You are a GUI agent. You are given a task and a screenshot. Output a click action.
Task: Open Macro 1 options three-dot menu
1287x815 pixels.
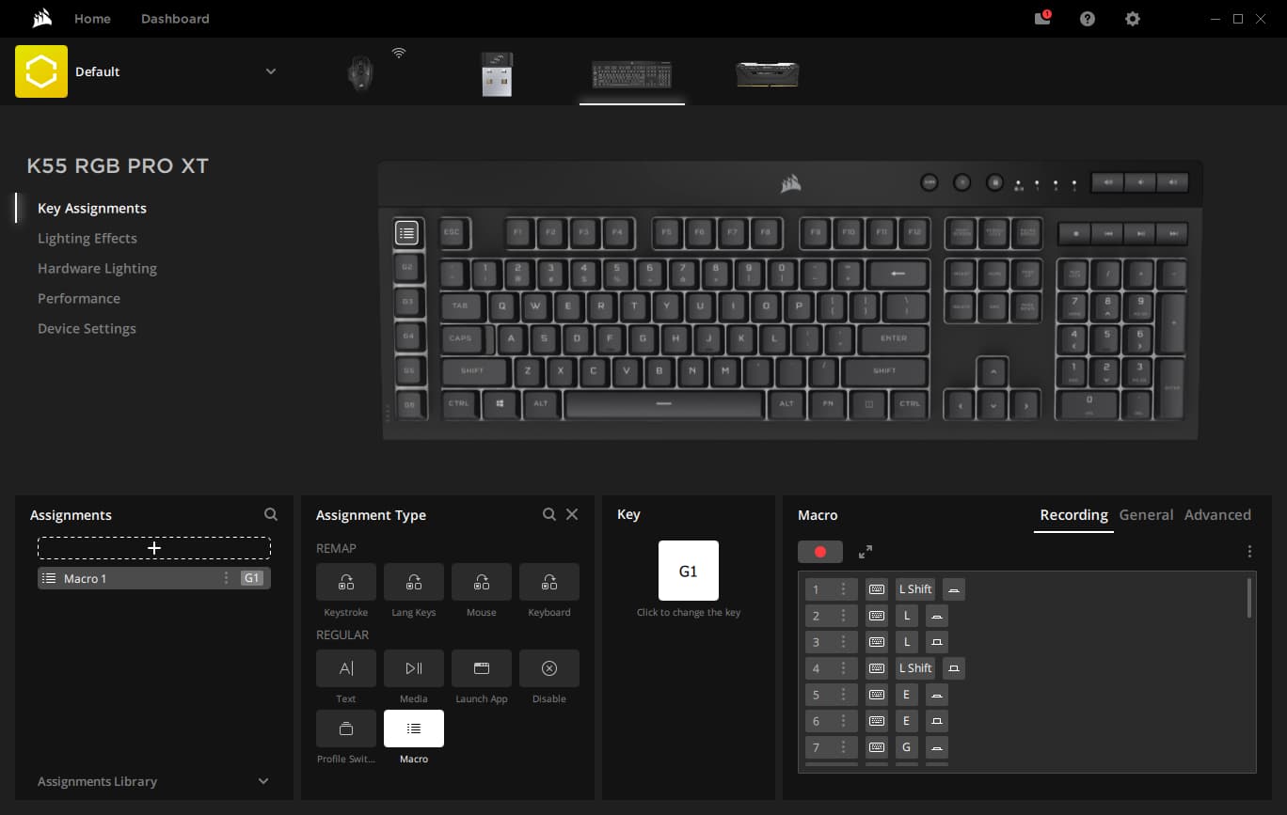coord(226,578)
